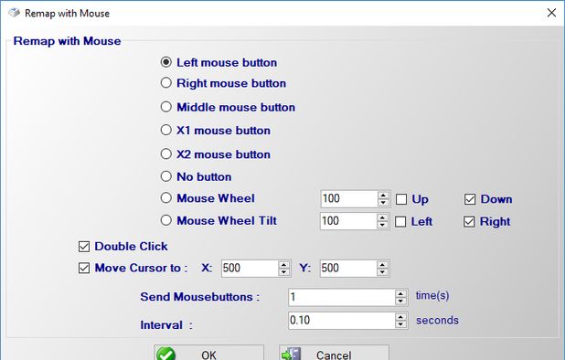Click into the Mouse Wheel amount field
Viewport: 565px width, 360px height.
pyautogui.click(x=349, y=199)
